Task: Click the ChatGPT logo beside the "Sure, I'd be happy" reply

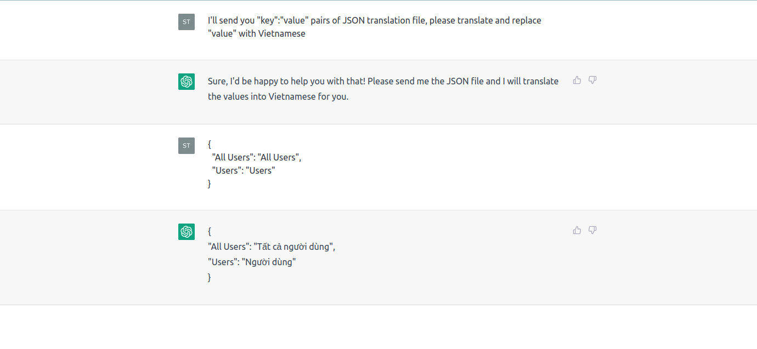Action: tap(187, 82)
